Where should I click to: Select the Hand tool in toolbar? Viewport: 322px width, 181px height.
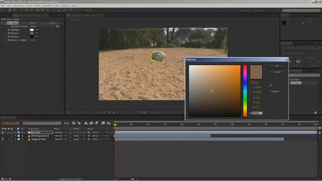click(10, 10)
